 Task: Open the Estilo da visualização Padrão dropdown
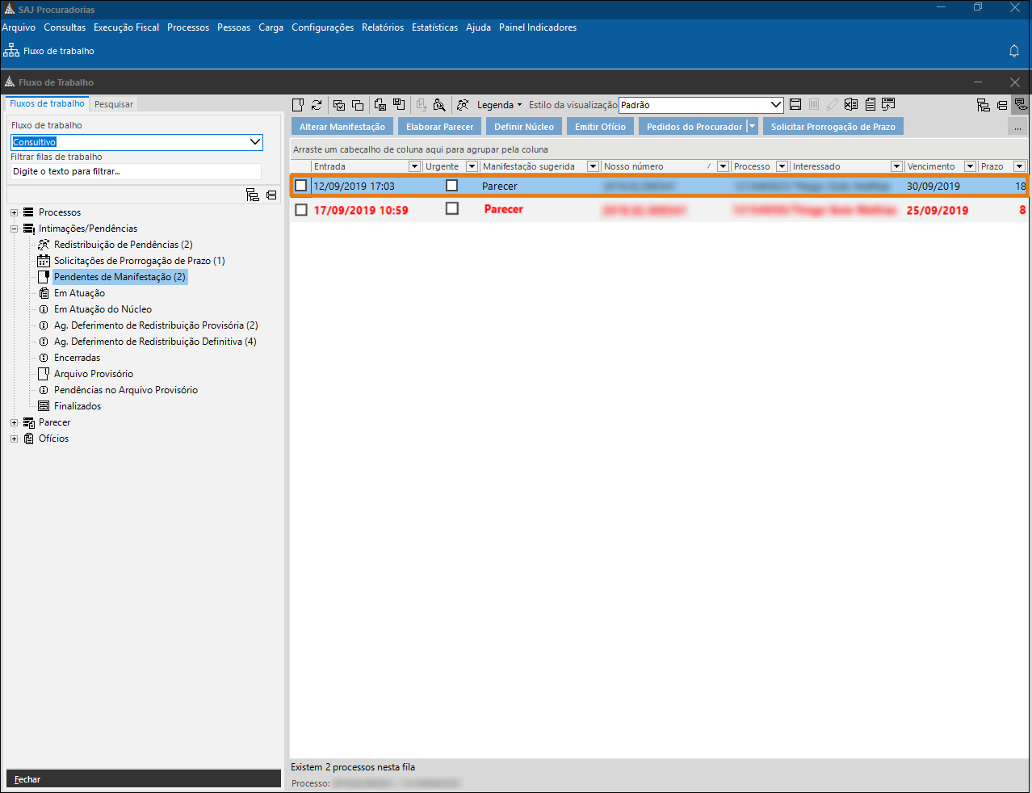775,105
